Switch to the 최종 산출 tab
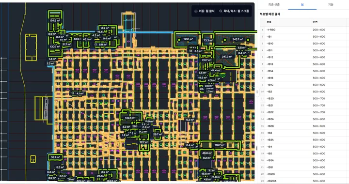349x184 pixels. coord(274,4)
